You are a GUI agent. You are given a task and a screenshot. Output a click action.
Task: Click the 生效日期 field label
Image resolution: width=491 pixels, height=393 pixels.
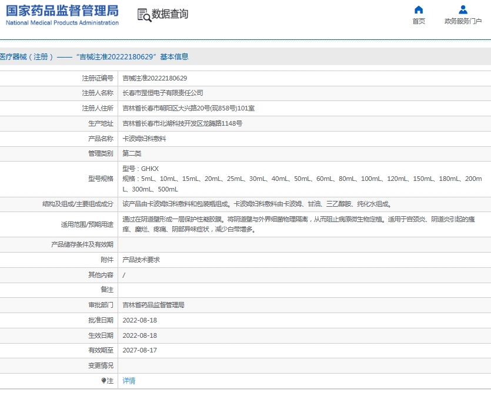pos(101,335)
